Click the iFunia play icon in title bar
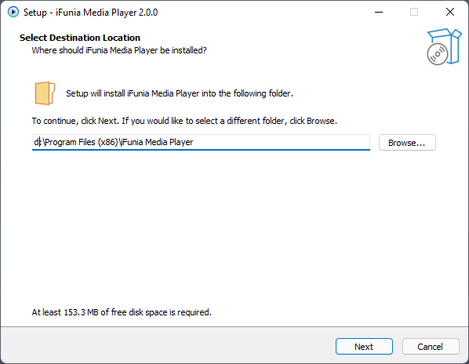469x364 pixels. tap(13, 12)
